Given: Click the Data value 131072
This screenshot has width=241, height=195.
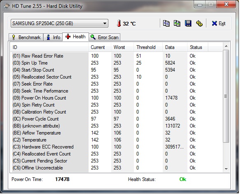Looking at the screenshot, I should click(173, 126).
